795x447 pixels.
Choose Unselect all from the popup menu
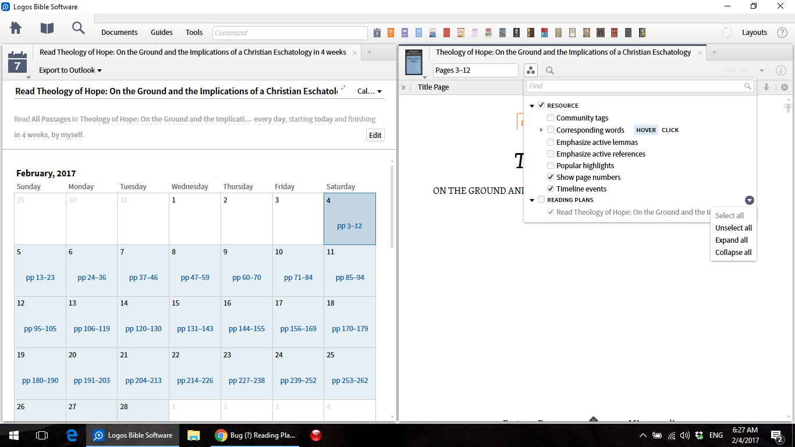pos(733,228)
